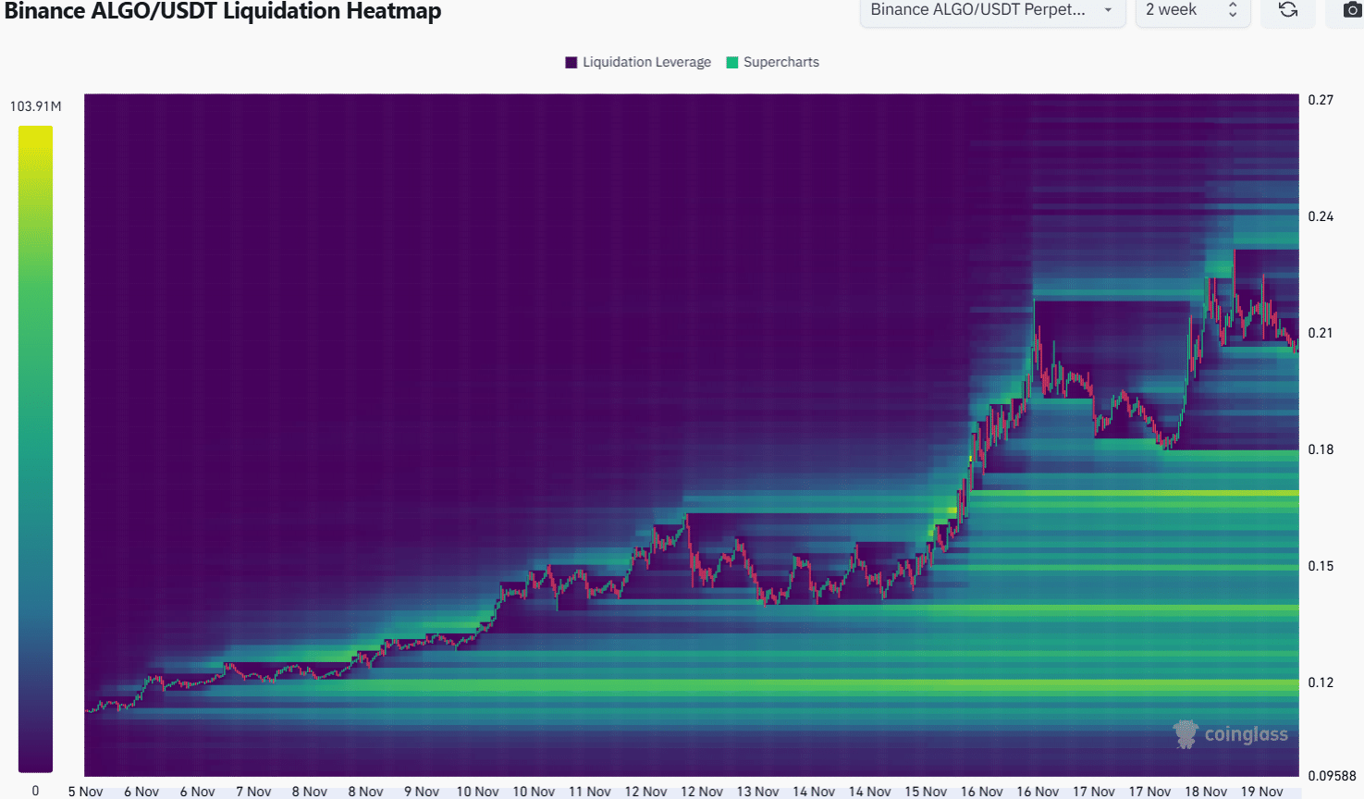The image size is (1364, 799).
Task: Click the 0.18 price axis label
Action: coord(1321,449)
